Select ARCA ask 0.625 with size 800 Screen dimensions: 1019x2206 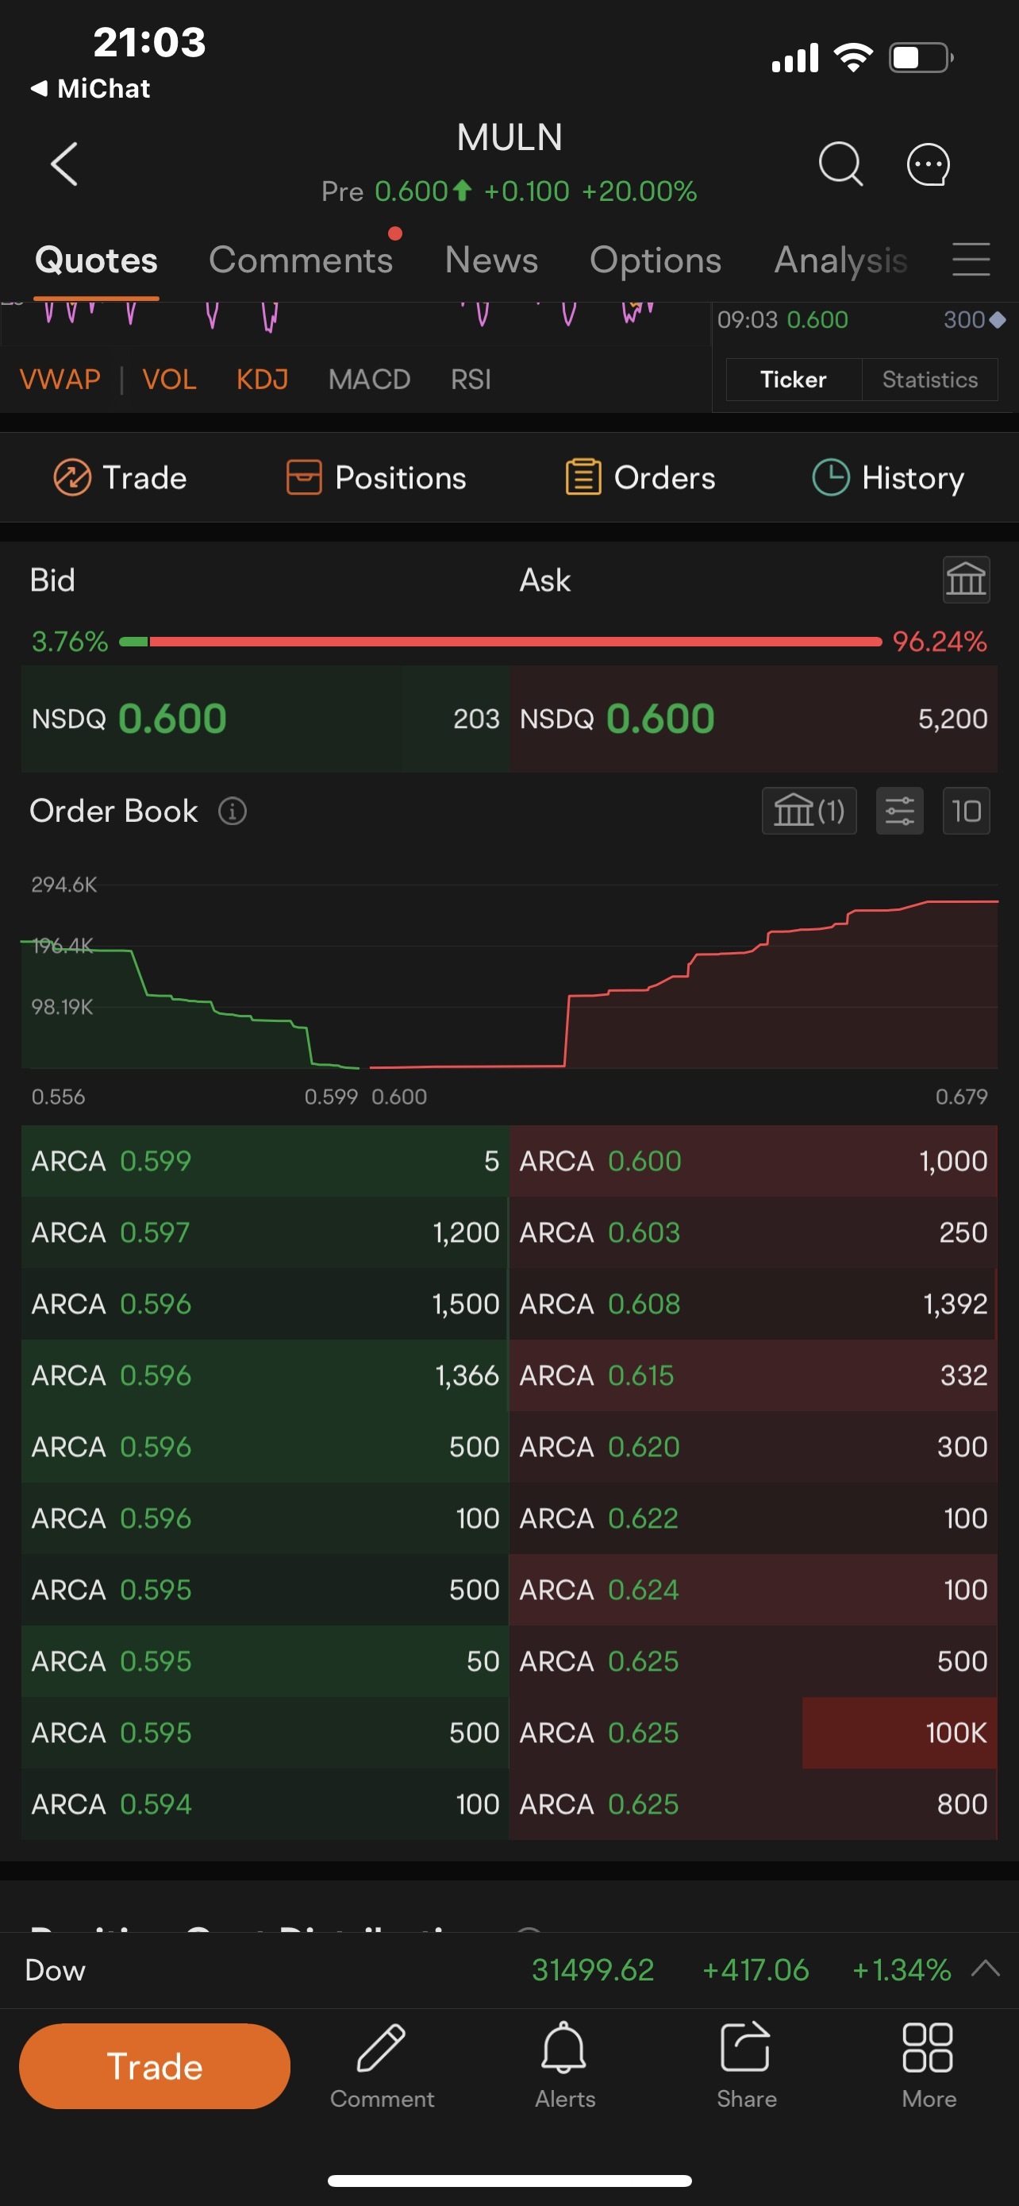tap(754, 1803)
